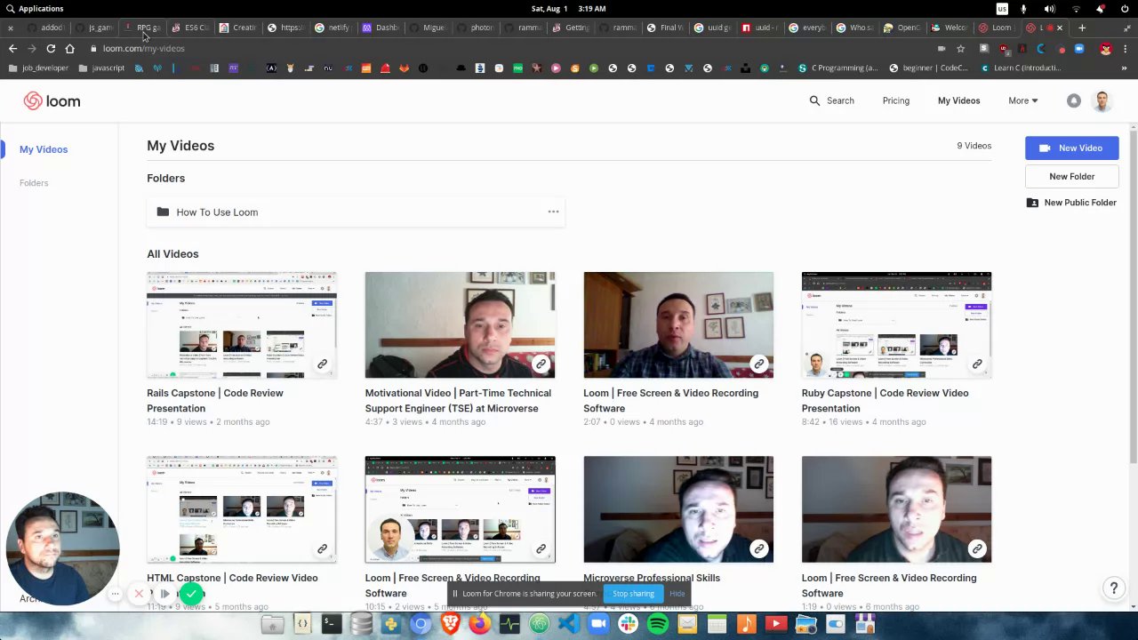Open Ruby Capstone Code Review title

(x=885, y=401)
